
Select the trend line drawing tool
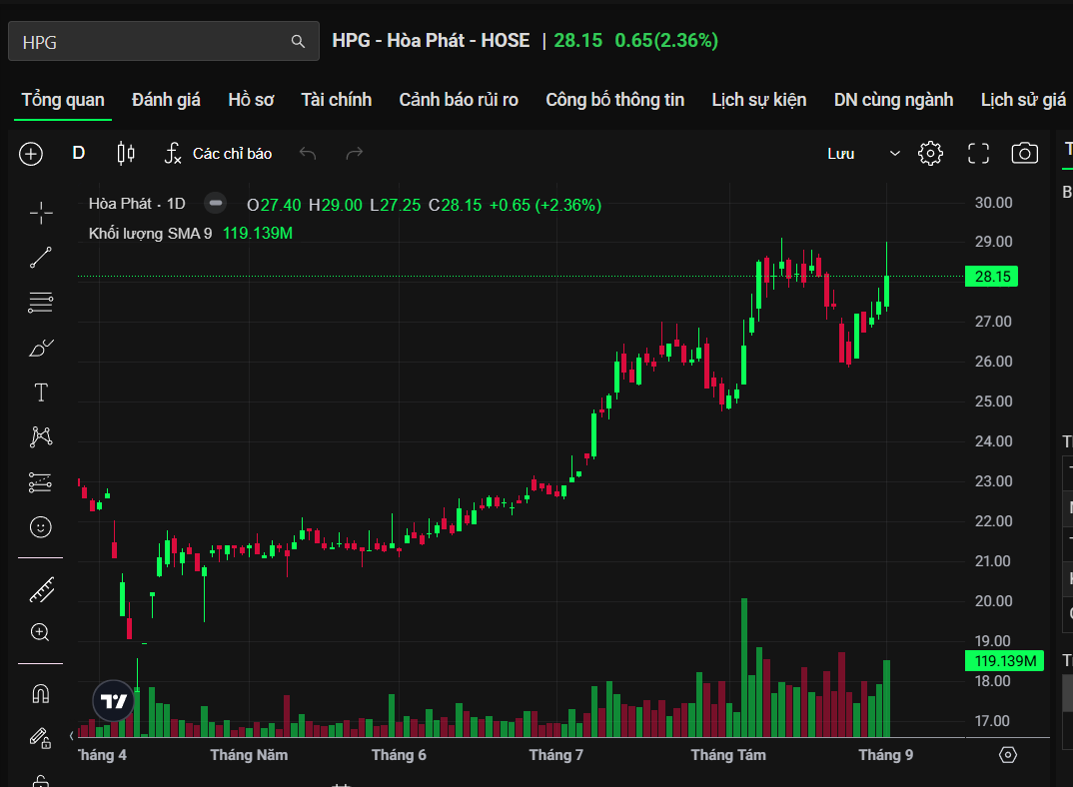pos(41,258)
